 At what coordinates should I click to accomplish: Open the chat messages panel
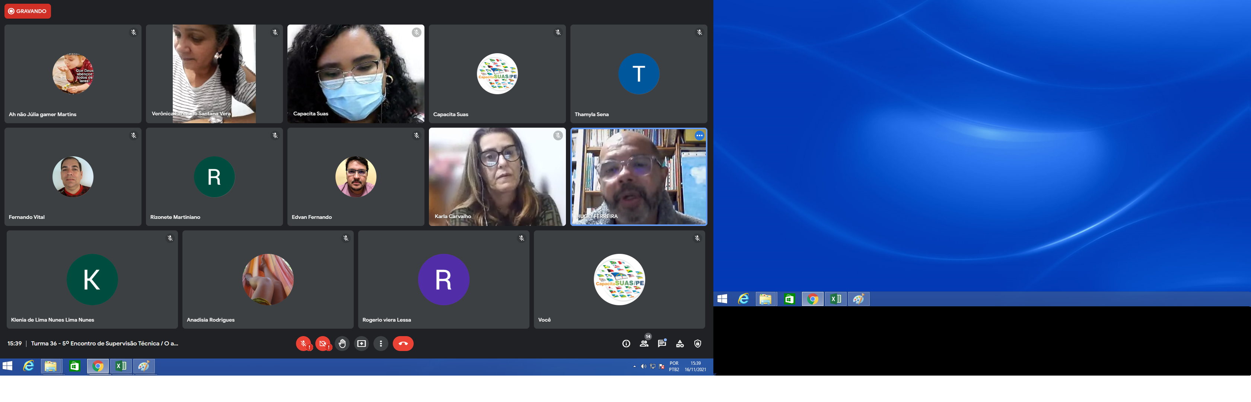[x=662, y=344]
